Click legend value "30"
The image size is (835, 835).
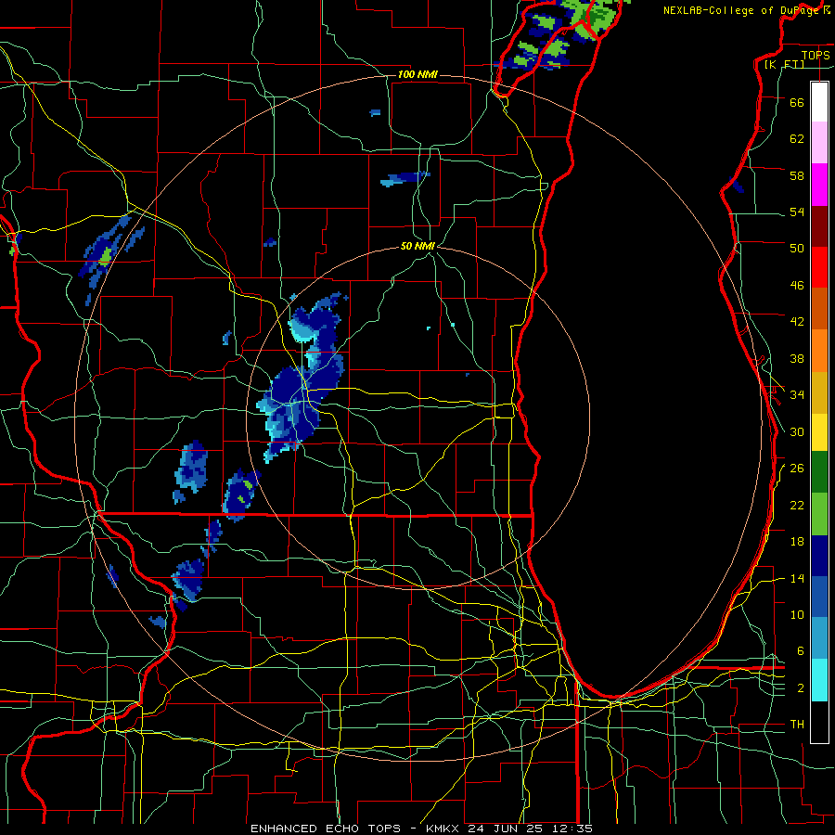(797, 431)
